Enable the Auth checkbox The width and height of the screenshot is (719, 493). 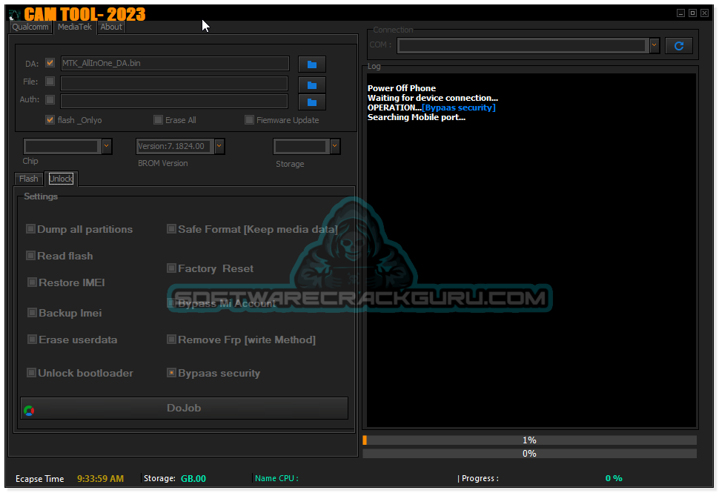(x=50, y=99)
